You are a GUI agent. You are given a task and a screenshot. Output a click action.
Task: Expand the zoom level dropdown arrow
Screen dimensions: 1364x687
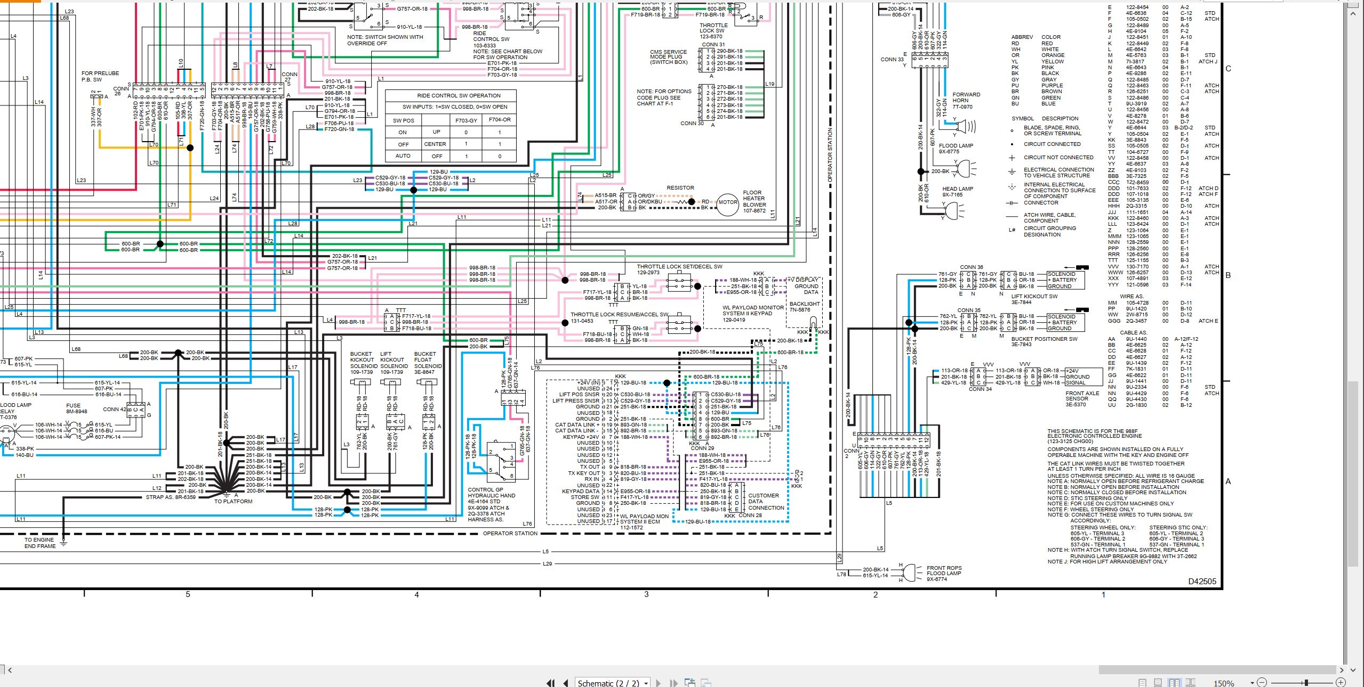pyautogui.click(x=1251, y=683)
